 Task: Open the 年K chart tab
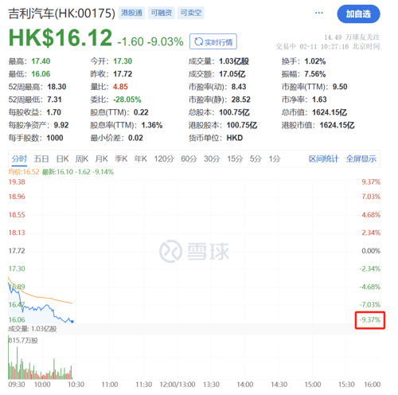click(140, 158)
